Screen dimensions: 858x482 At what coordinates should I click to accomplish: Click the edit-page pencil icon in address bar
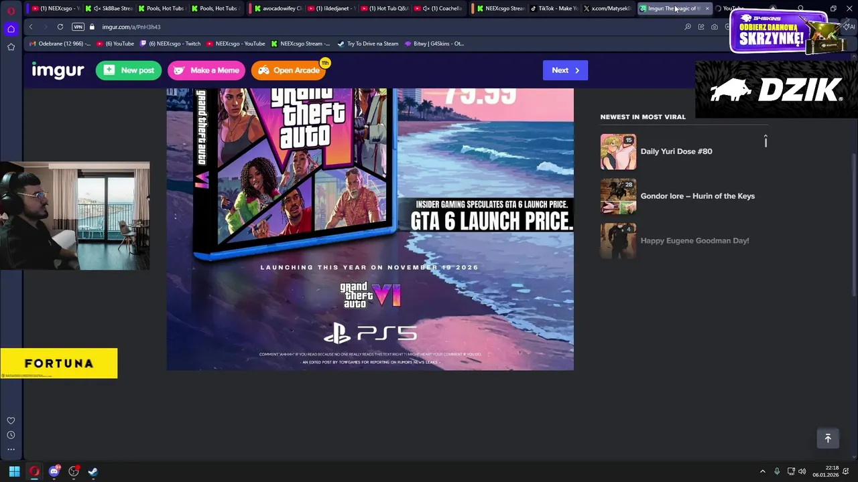click(x=701, y=27)
